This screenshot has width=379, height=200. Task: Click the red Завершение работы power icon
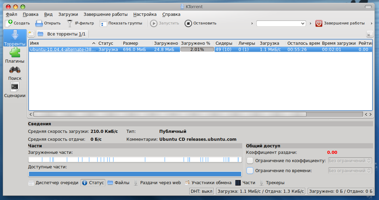click(x=319, y=23)
